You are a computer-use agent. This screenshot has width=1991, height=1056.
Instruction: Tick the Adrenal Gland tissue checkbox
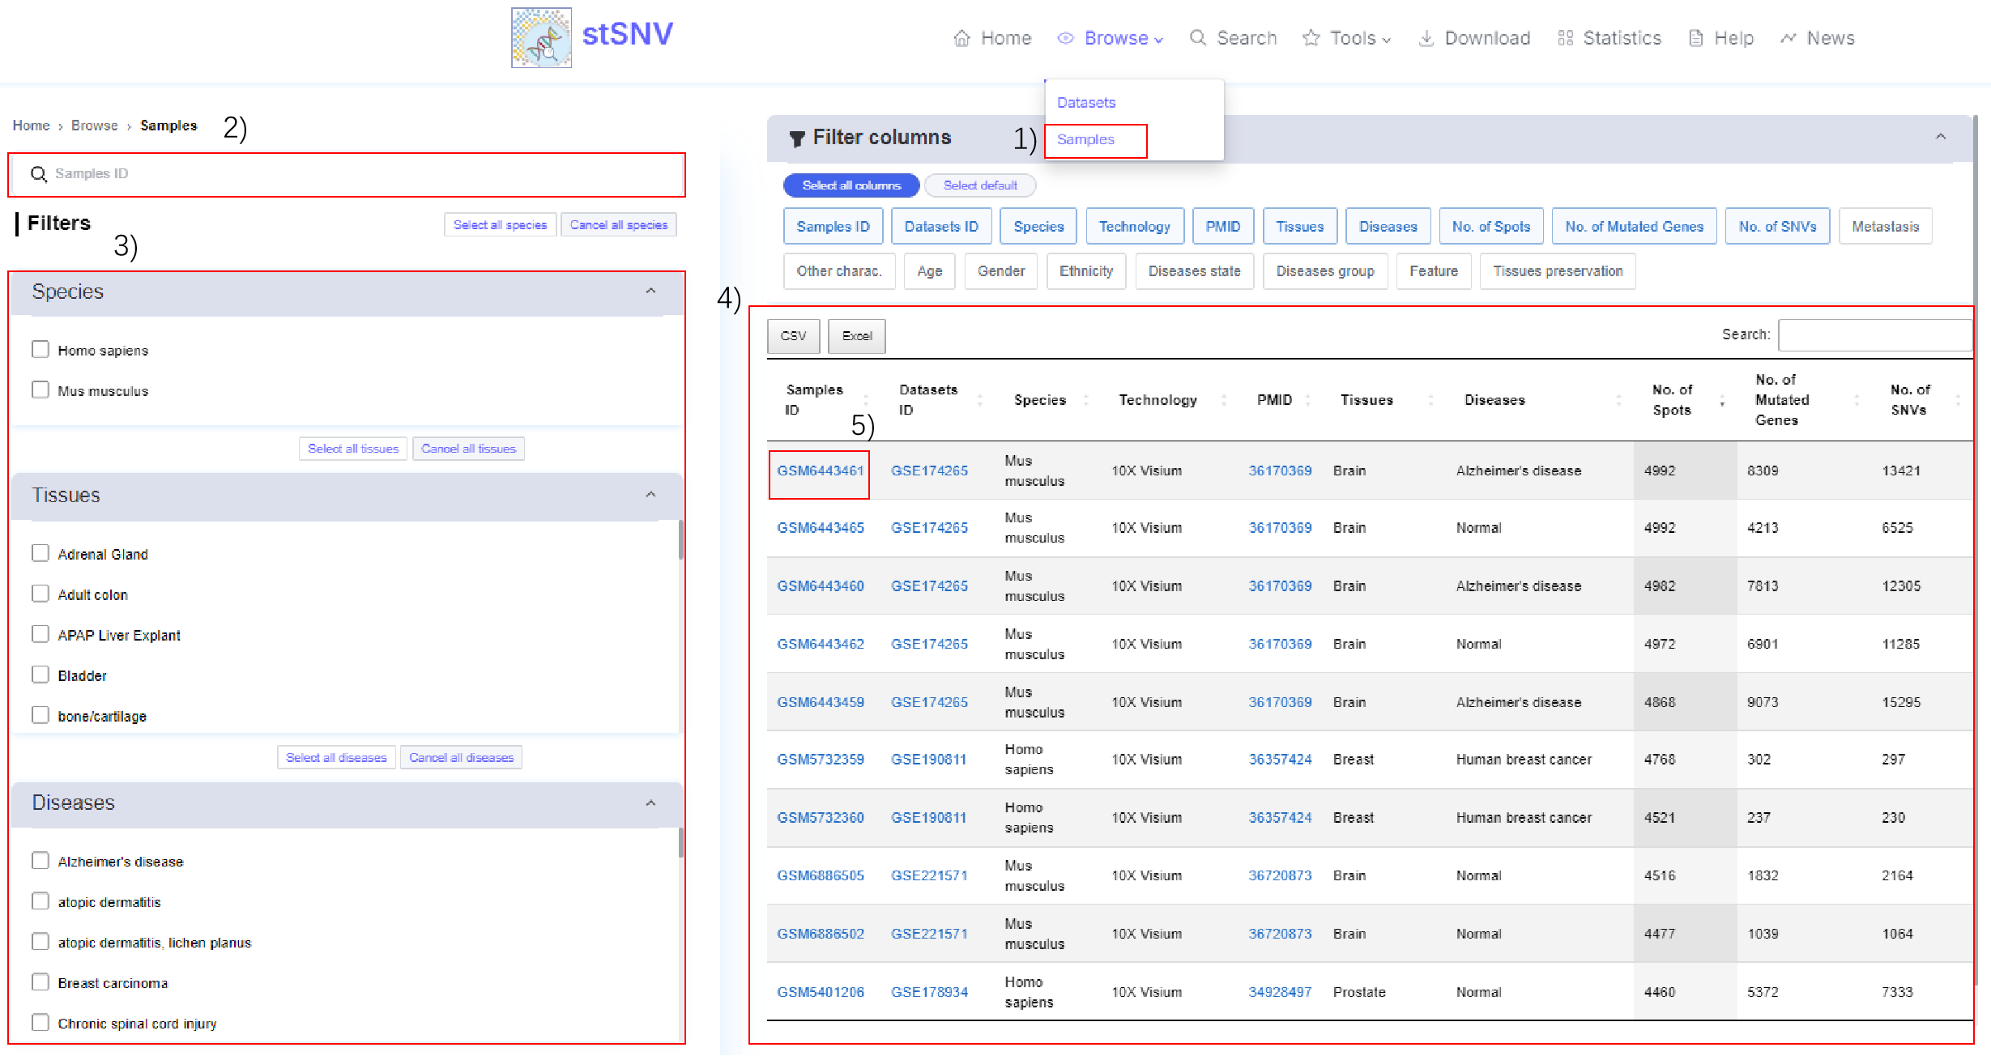click(x=41, y=553)
